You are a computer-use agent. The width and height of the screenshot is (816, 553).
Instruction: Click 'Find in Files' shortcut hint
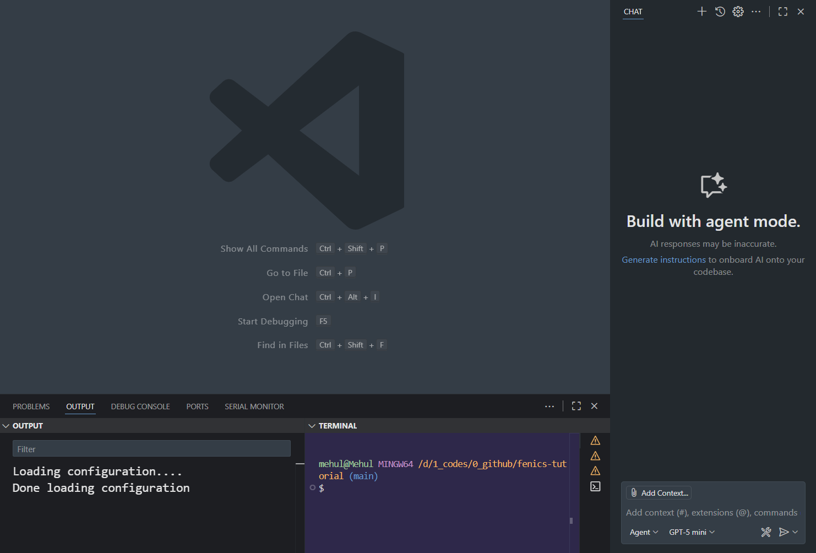coord(282,345)
